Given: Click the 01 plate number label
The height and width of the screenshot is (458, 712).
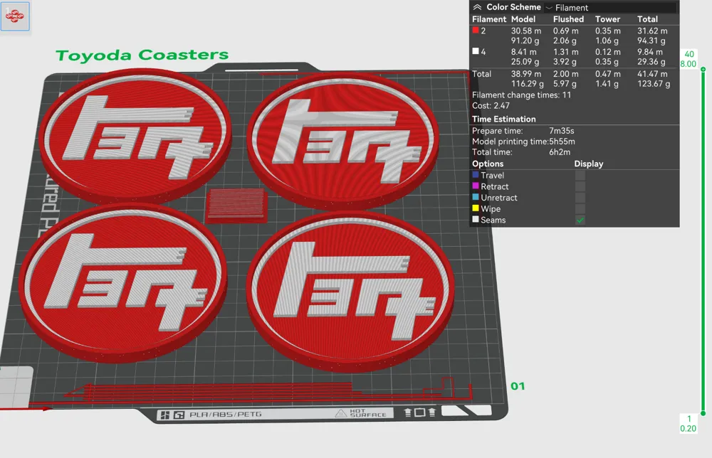Looking at the screenshot, I should pos(518,386).
